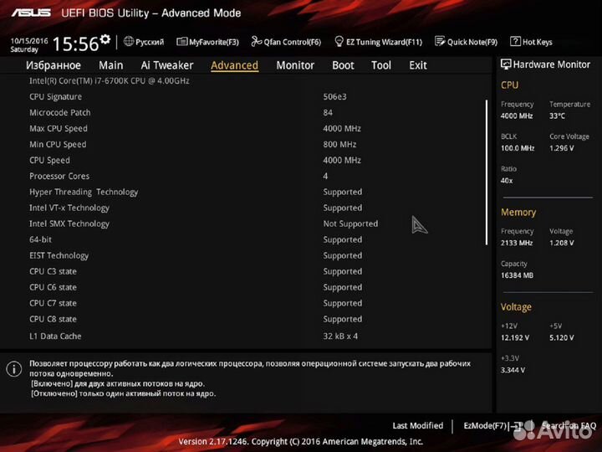
Task: Select the Hyper Threading Technology row
Action: (246, 192)
